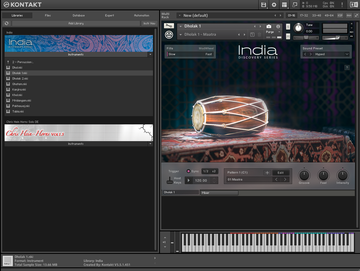Click the pattern drag MIDI icon next to Edit

pyautogui.click(x=267, y=173)
